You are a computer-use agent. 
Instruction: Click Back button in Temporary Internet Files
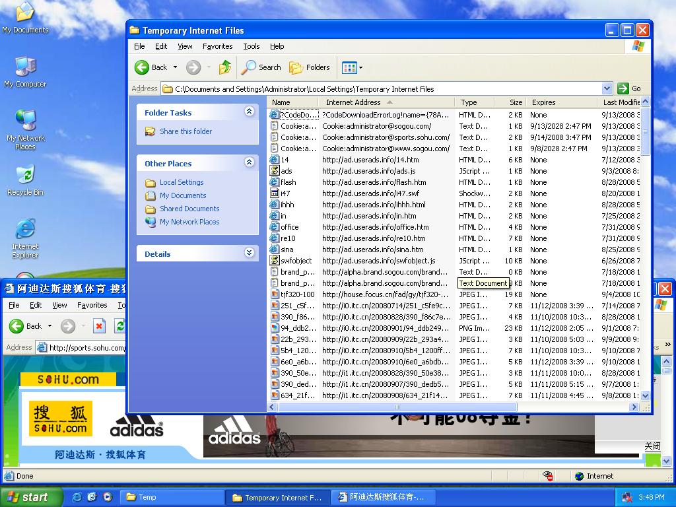click(x=151, y=67)
